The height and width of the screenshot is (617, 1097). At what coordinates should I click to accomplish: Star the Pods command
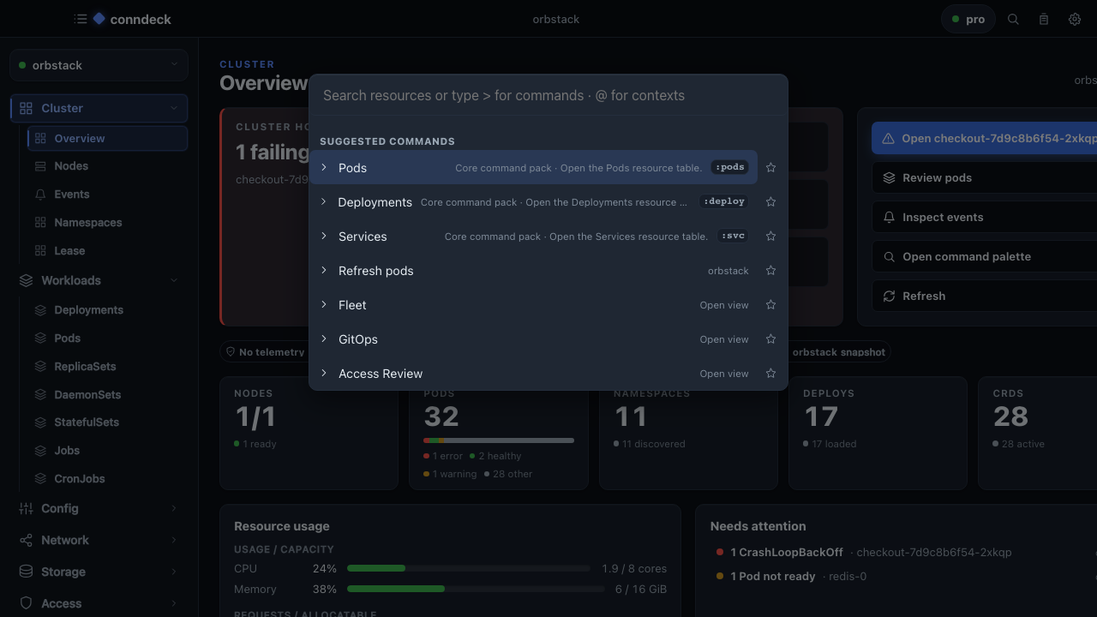[770, 168]
